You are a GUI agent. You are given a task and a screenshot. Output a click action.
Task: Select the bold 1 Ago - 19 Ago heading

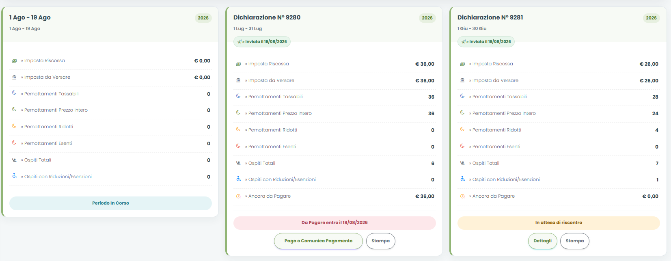(30, 17)
